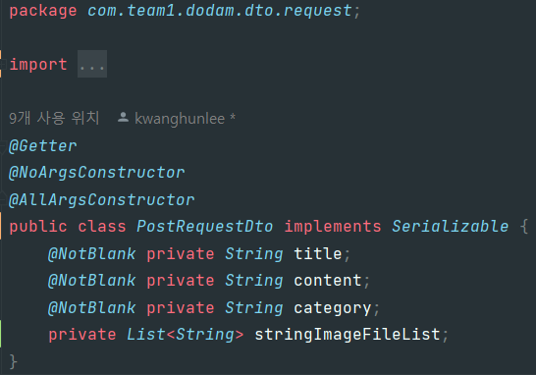Place cursor on the title field

317,253
